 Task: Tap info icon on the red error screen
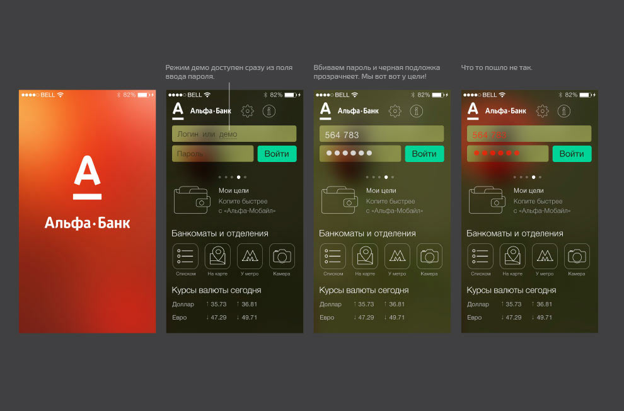click(563, 111)
